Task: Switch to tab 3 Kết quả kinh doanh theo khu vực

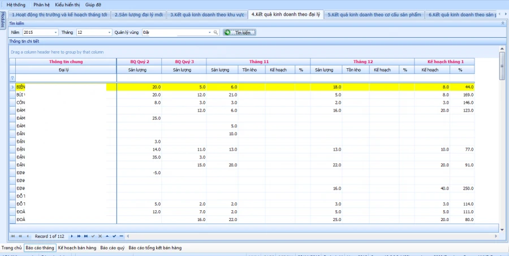Action: 207,15
